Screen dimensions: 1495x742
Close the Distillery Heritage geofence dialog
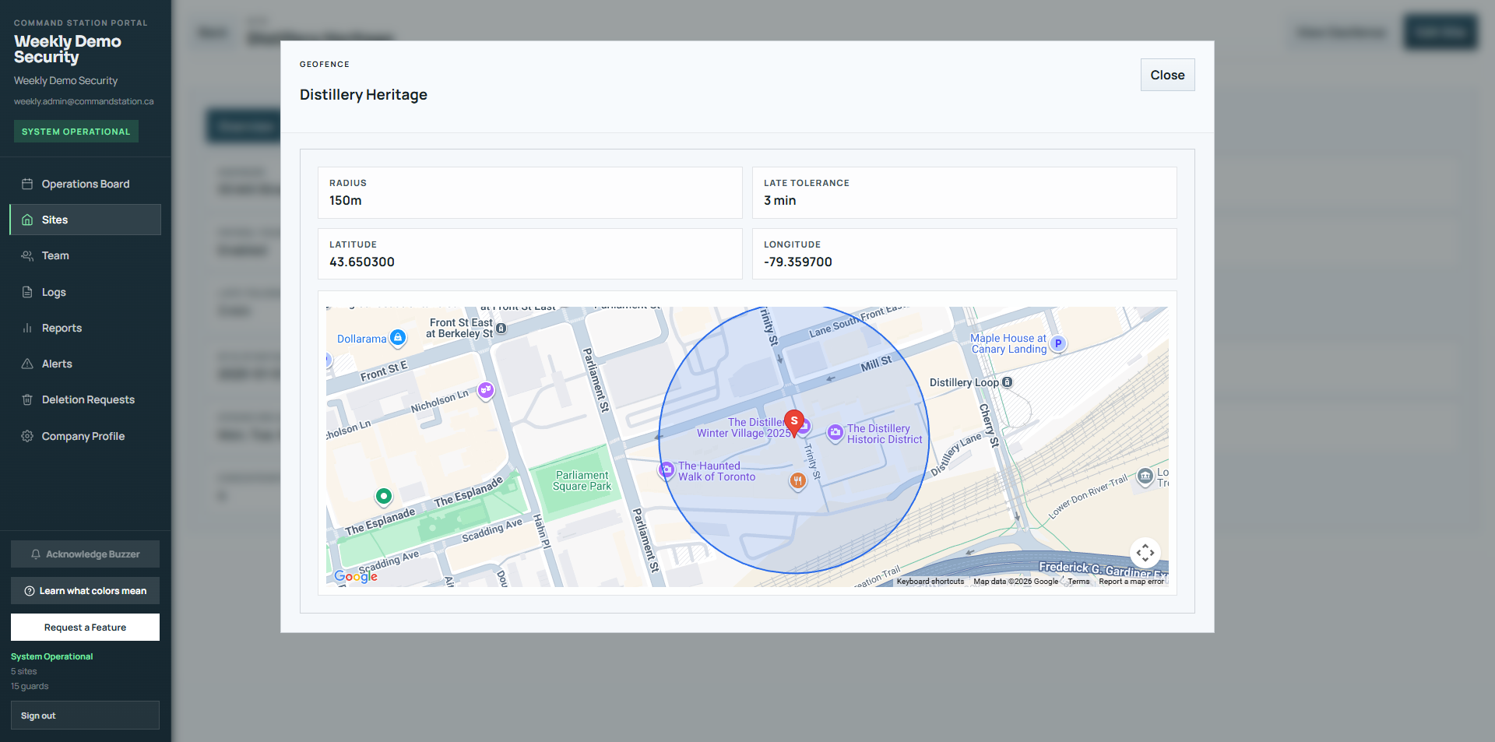1167,75
